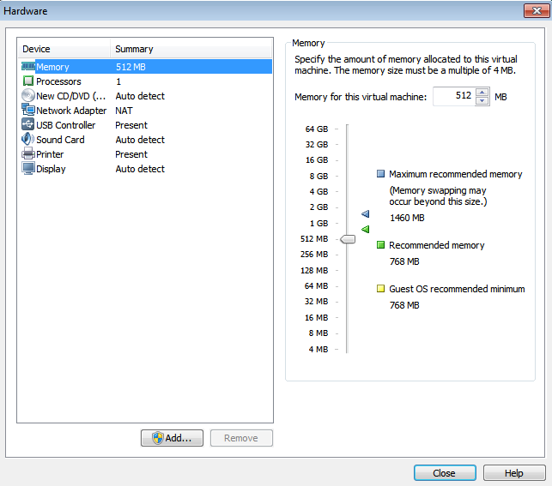Click the 4 MB slider scale label
The image size is (552, 486).
(318, 350)
